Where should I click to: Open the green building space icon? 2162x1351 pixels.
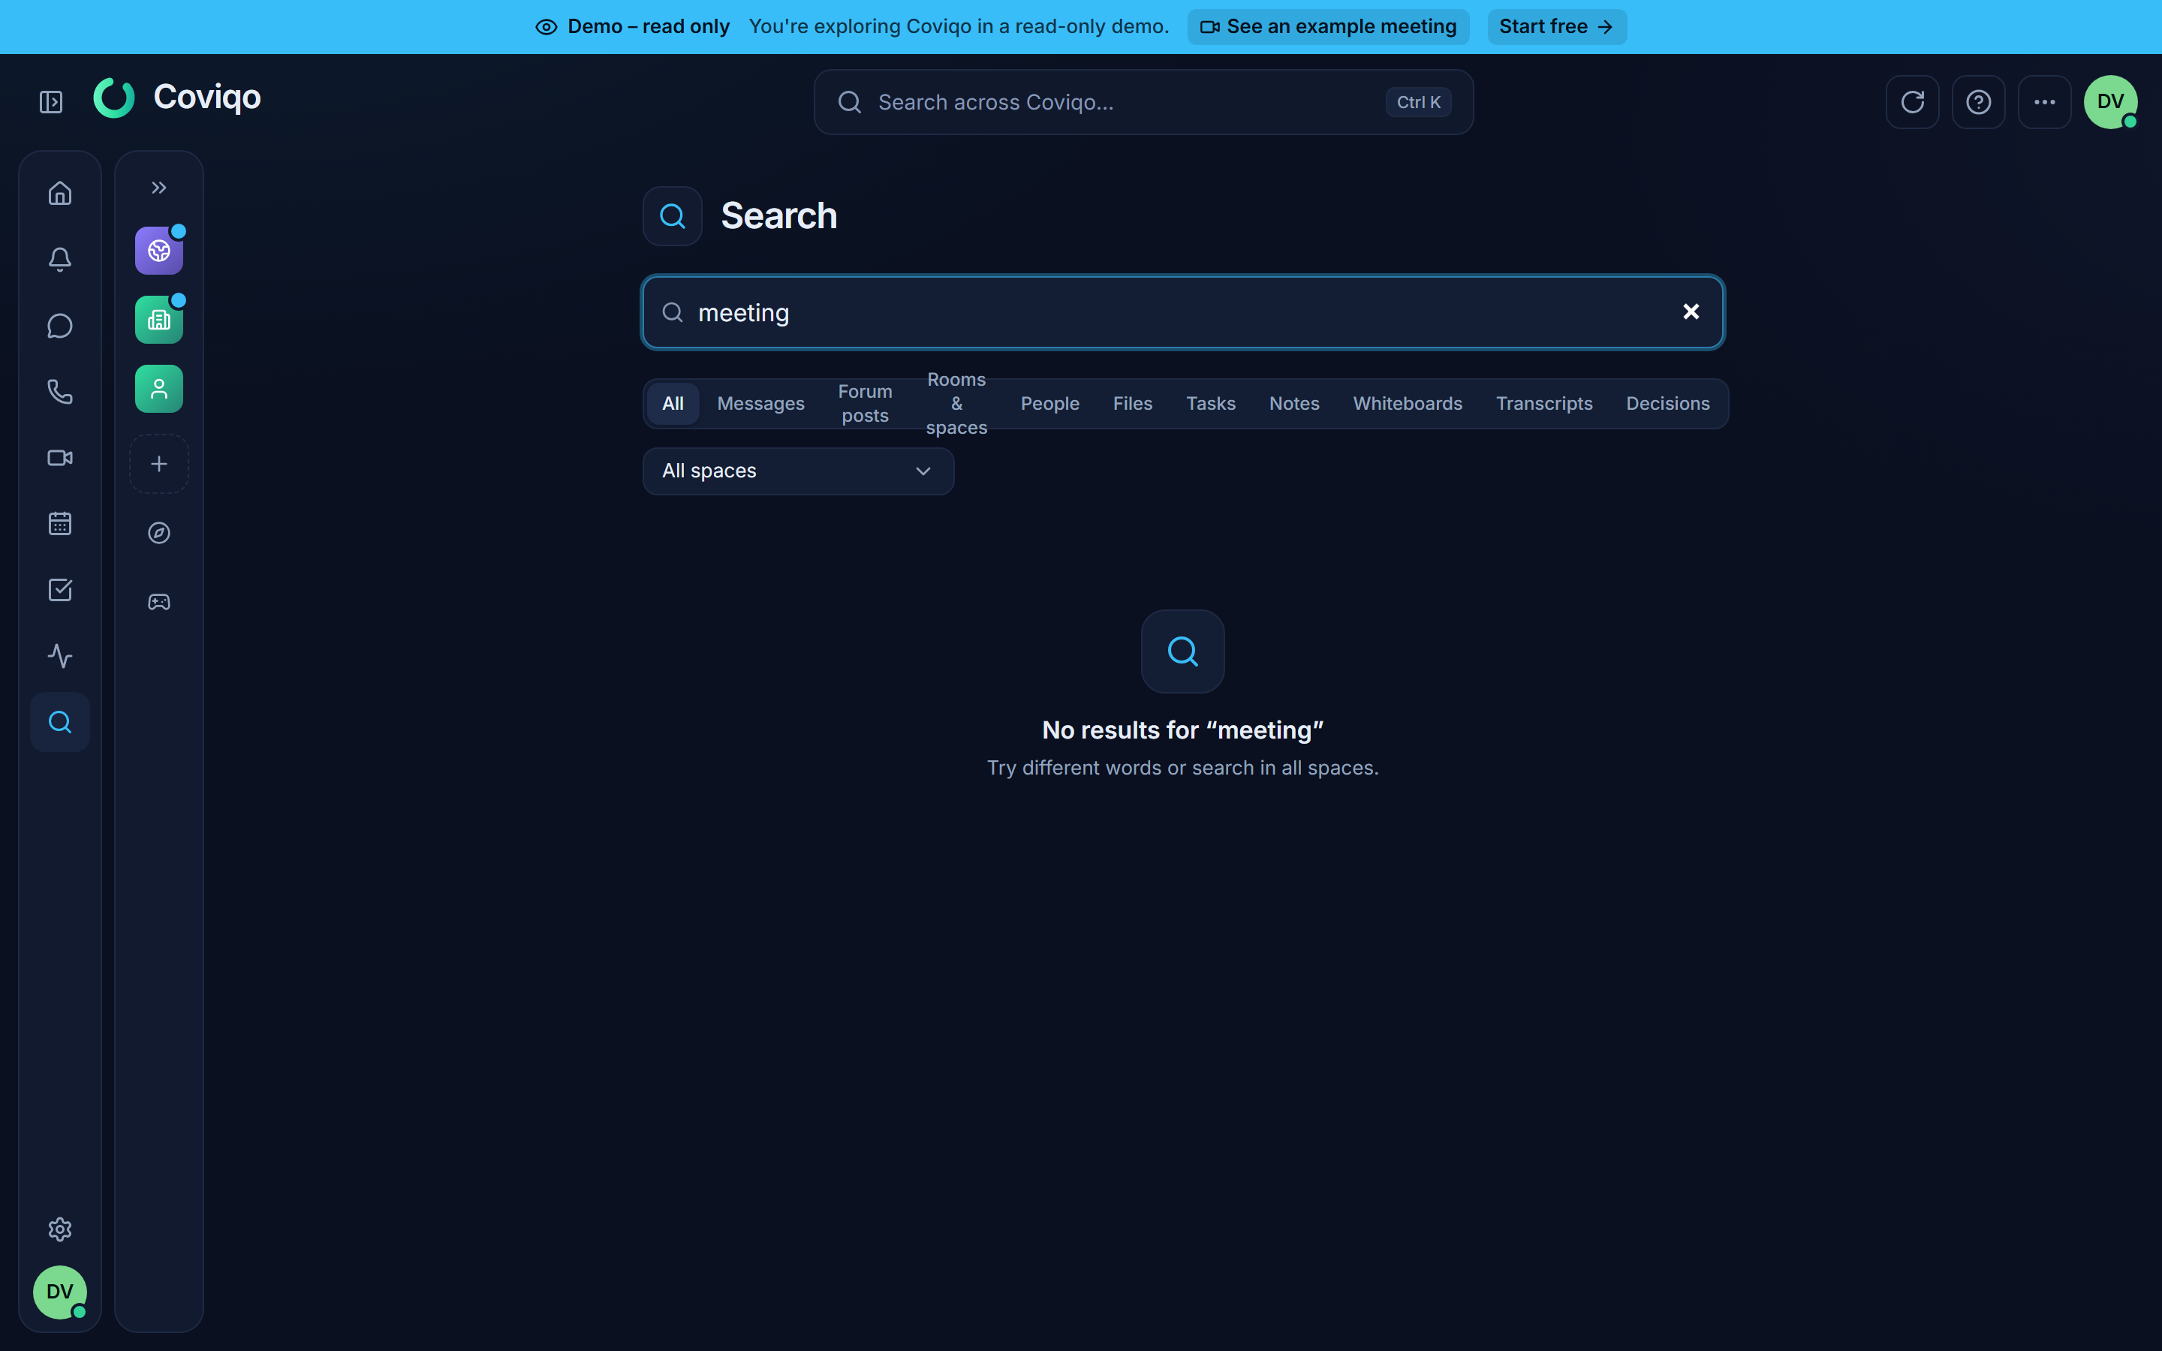tap(159, 320)
